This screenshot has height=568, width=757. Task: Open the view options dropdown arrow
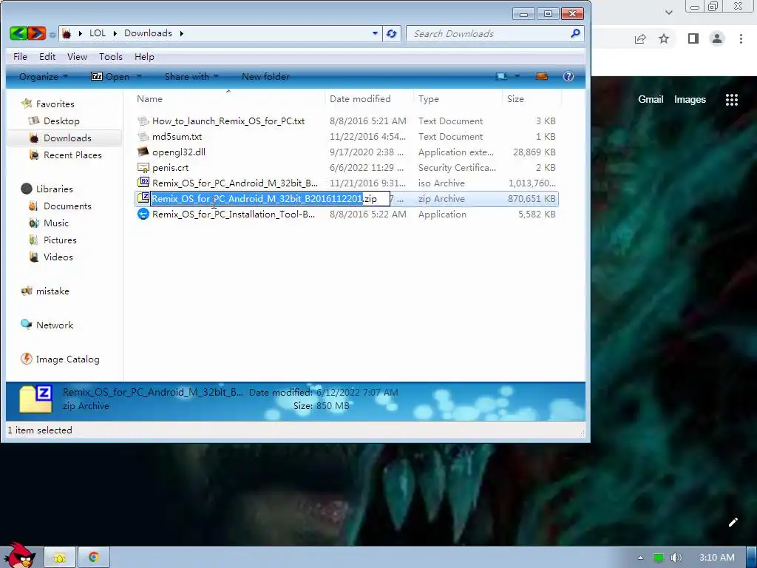[517, 76]
